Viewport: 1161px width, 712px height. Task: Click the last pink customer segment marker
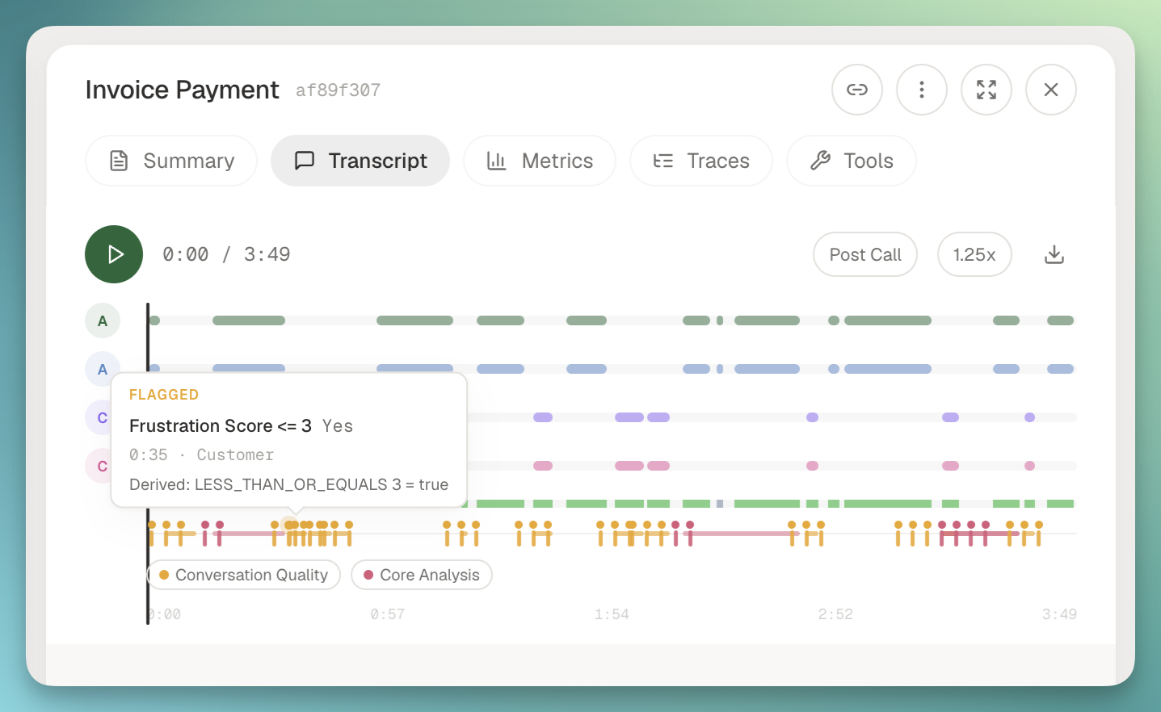[x=1029, y=466]
